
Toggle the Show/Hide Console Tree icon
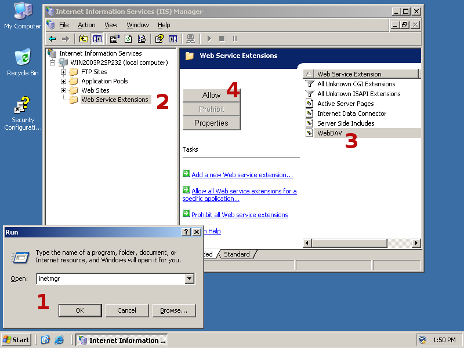tap(97, 39)
